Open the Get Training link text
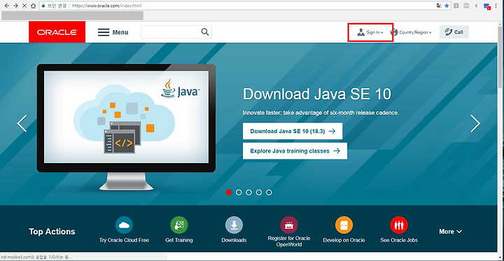This screenshot has width=504, height=261. (179, 240)
